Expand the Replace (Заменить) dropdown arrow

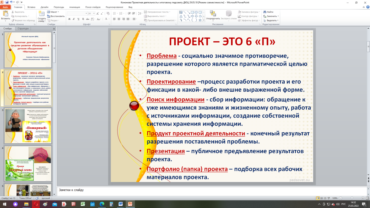[x=278, y=16]
